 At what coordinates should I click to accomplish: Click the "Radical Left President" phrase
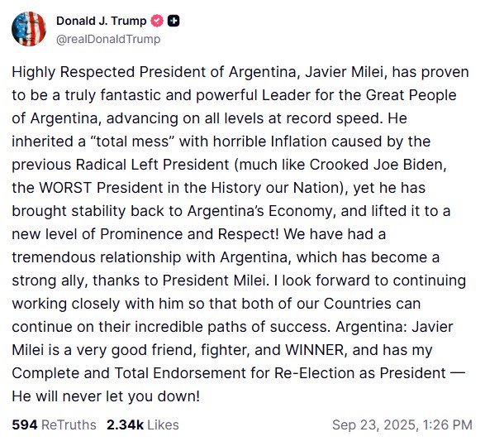point(153,165)
